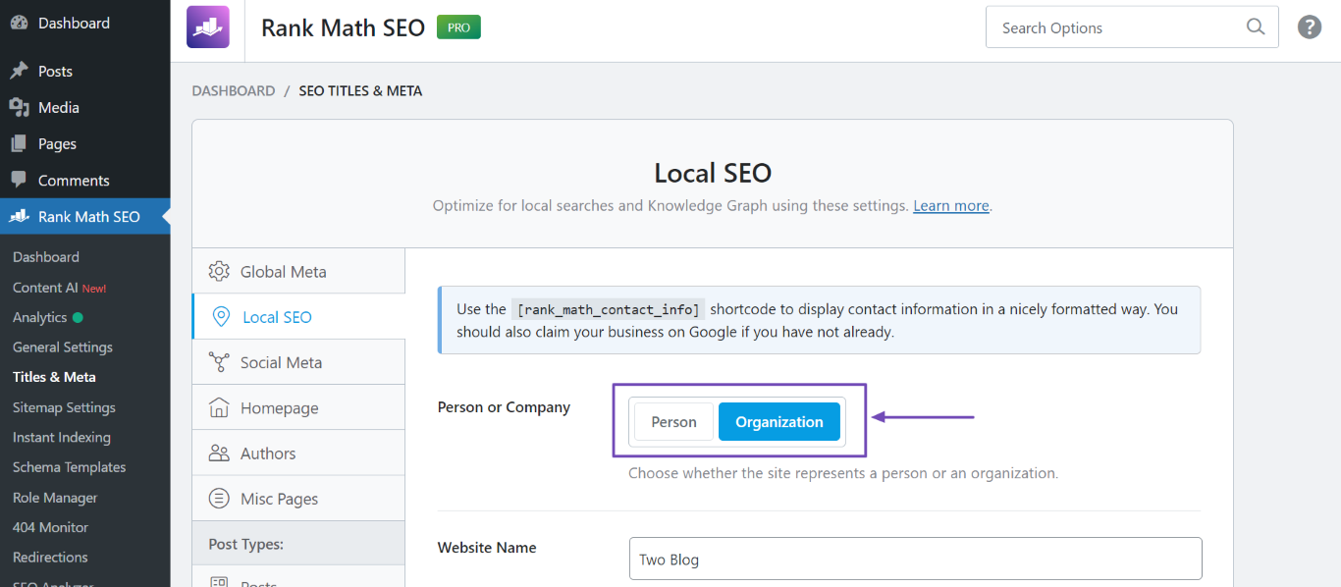Open Comments in the admin menu
Image resolution: width=1341 pixels, height=587 pixels.
point(84,180)
